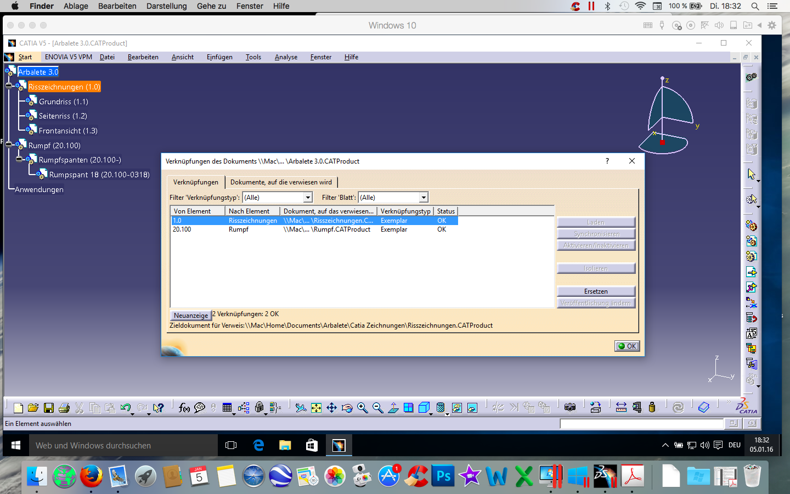Open the Analyse menu
The image size is (790, 494).
coord(286,57)
